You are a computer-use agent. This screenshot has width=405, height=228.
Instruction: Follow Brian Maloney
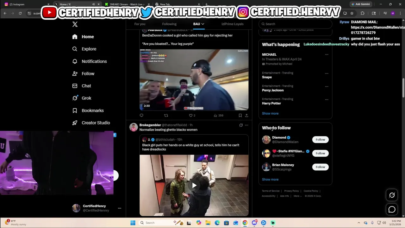(320, 167)
